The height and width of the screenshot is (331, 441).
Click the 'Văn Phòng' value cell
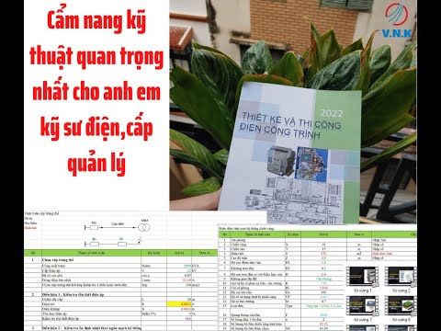pyautogui.click(x=323, y=279)
